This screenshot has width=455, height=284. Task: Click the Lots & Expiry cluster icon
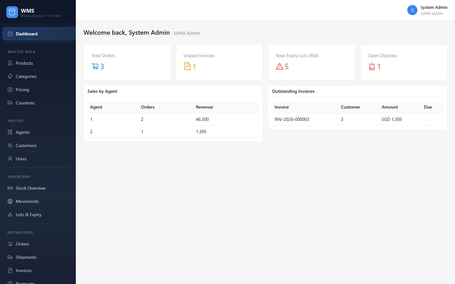click(10, 215)
